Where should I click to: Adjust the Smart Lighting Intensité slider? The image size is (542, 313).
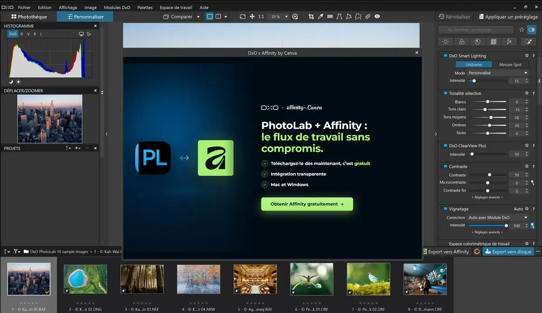(487, 81)
